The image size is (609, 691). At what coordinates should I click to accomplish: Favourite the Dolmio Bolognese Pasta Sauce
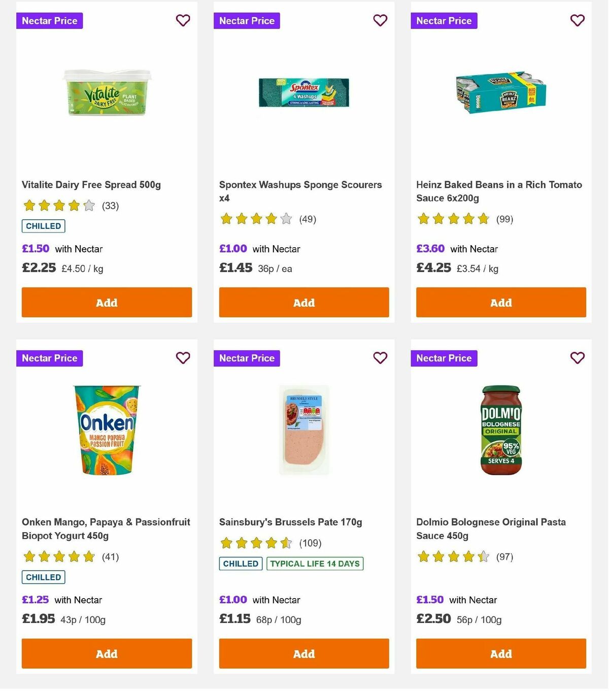point(577,357)
